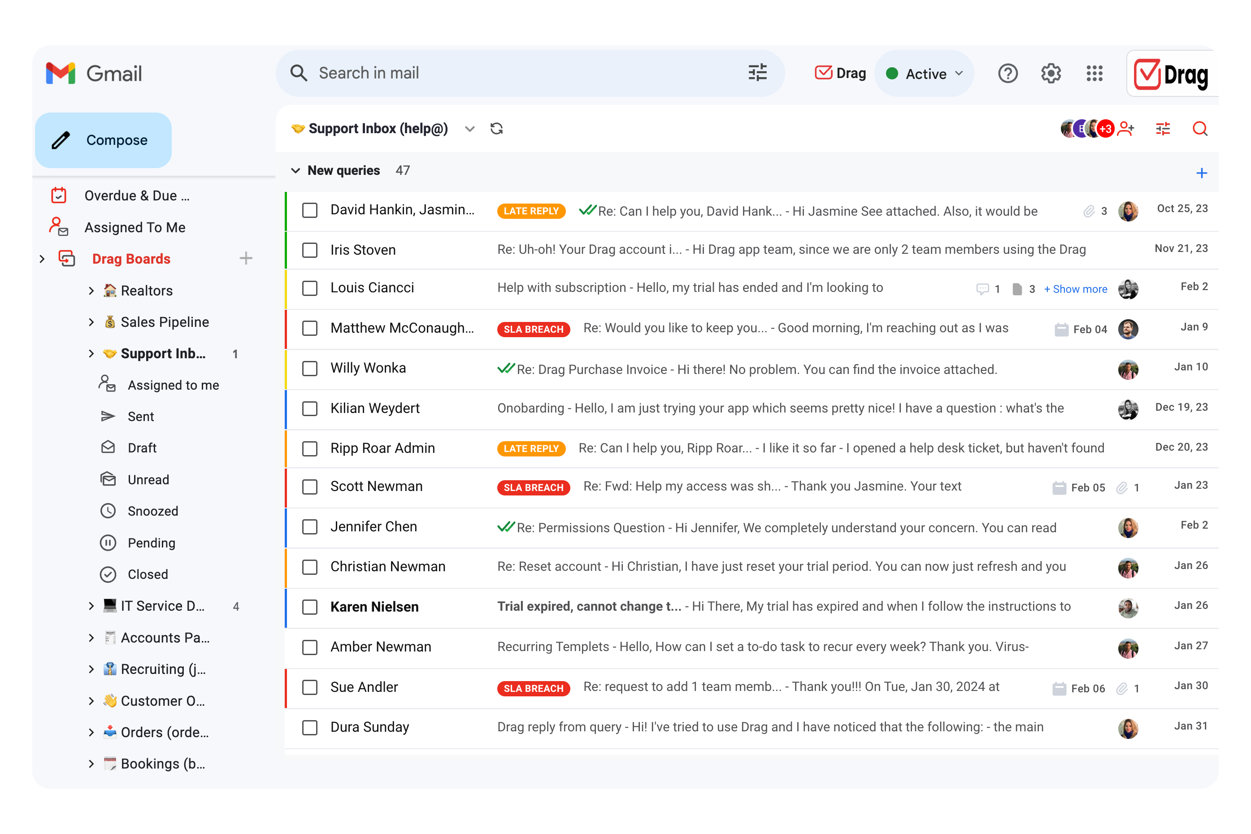This screenshot has height=834, width=1251.
Task: Open the Customer Onboarding board item
Action: [163, 700]
